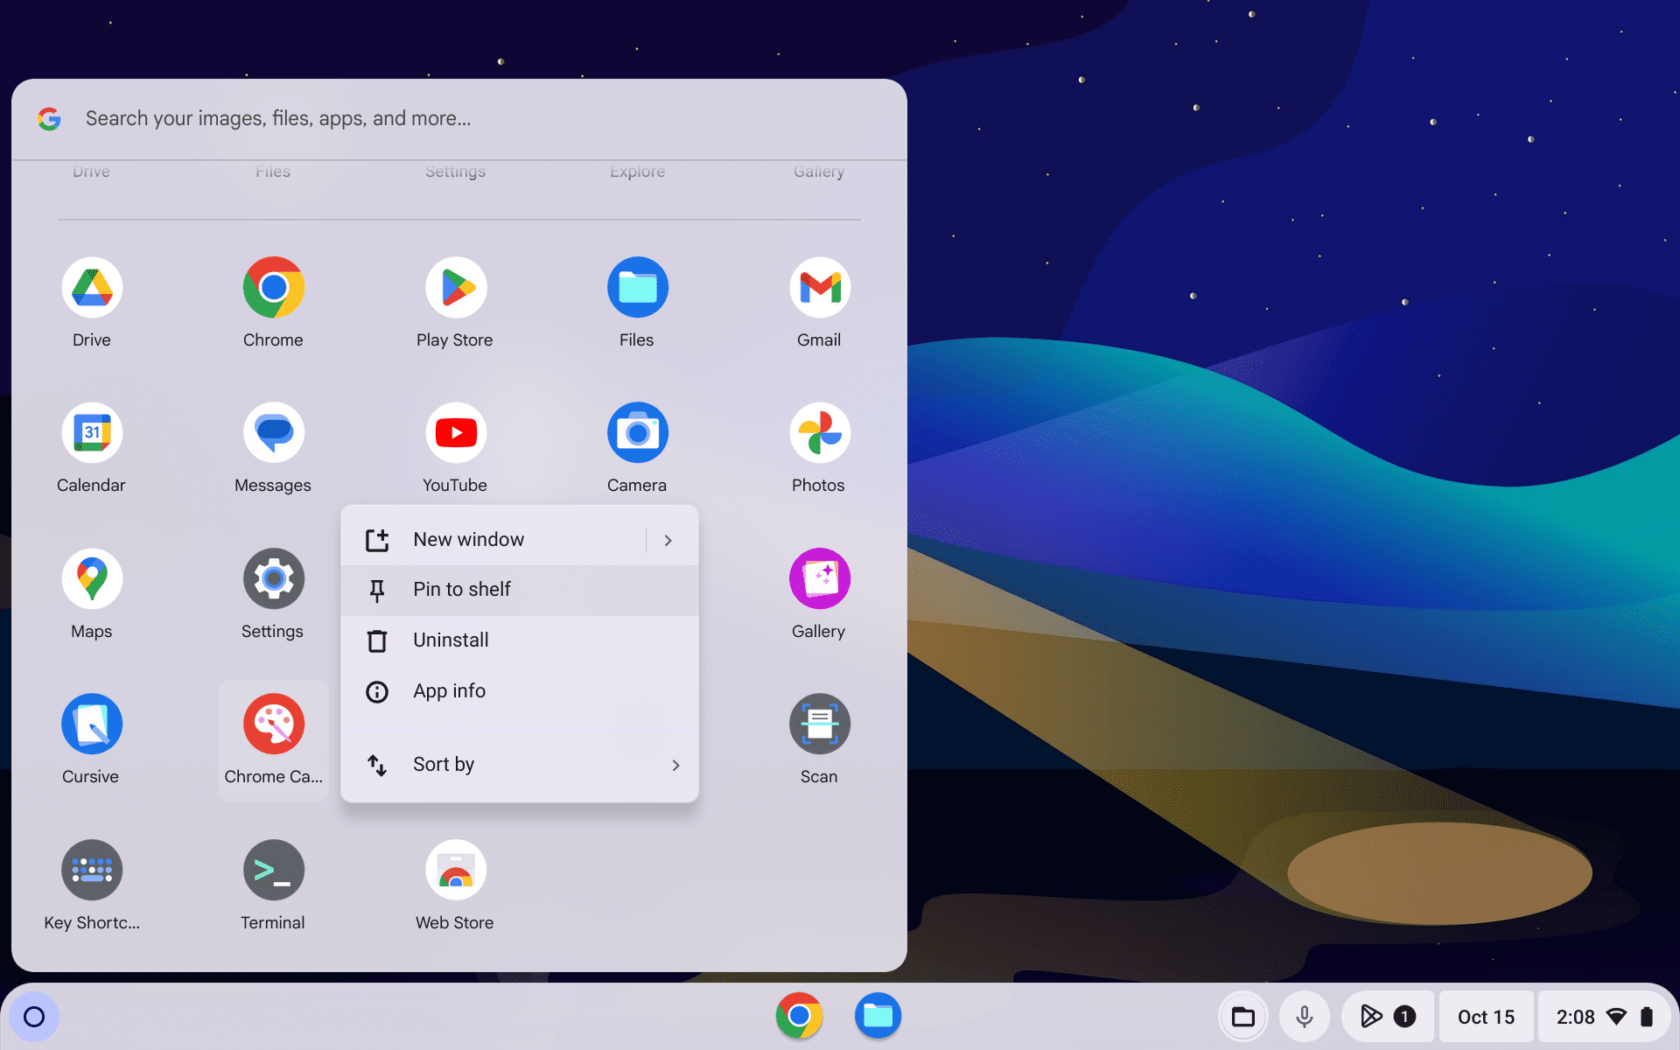The image size is (1680, 1050).
Task: Select the Terminal app icon
Action: click(272, 869)
